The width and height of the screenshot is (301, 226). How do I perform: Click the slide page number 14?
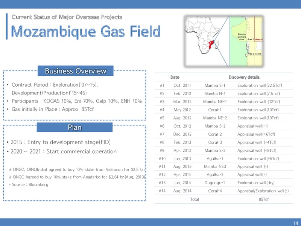(x=295, y=223)
